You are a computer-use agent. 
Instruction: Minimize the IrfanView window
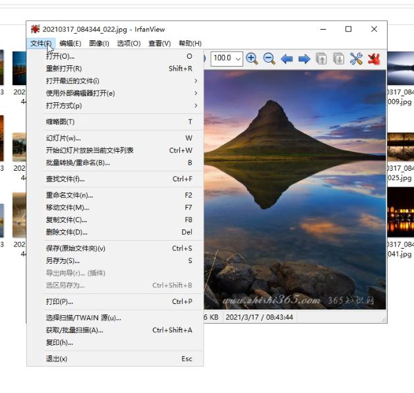(x=323, y=29)
